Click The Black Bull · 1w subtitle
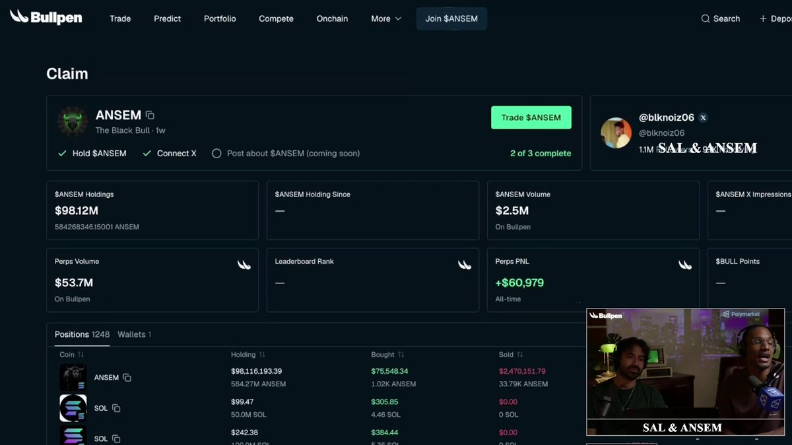Viewport: 792px width, 445px height. coord(131,131)
